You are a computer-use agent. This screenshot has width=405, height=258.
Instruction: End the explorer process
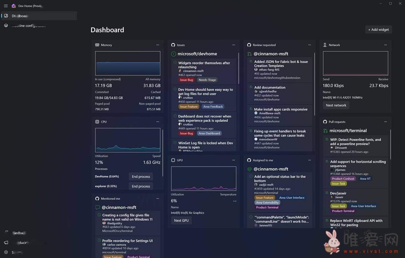[x=141, y=186]
